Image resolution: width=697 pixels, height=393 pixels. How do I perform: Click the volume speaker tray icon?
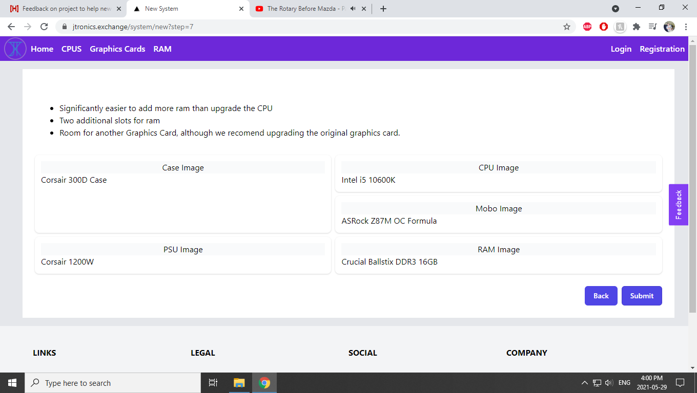609,383
